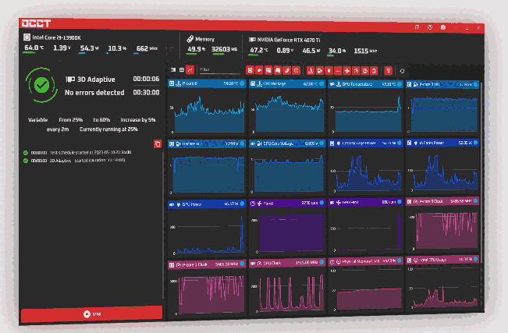The width and height of the screenshot is (508, 333).
Task: Click the log panel vertical scrollbar
Action: coord(163,225)
